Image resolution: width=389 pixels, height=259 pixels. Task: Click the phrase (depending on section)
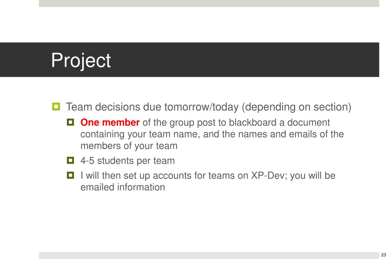pos(296,107)
